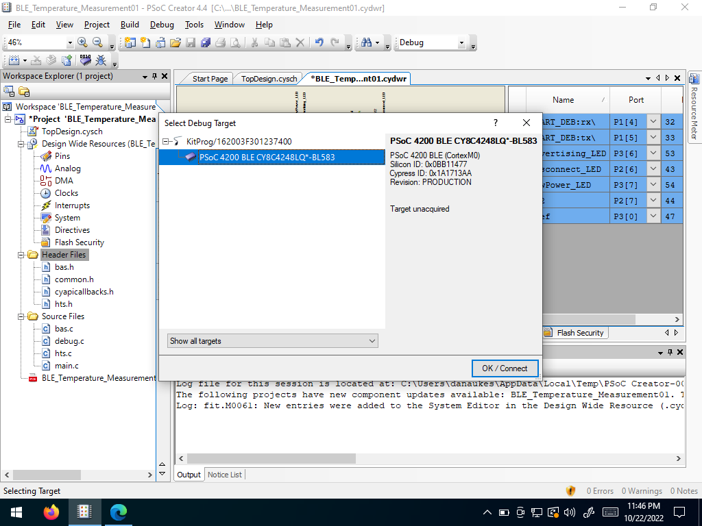The height and width of the screenshot is (526, 702).
Task: Click the Debug bug toolbar icon
Action: [101, 60]
